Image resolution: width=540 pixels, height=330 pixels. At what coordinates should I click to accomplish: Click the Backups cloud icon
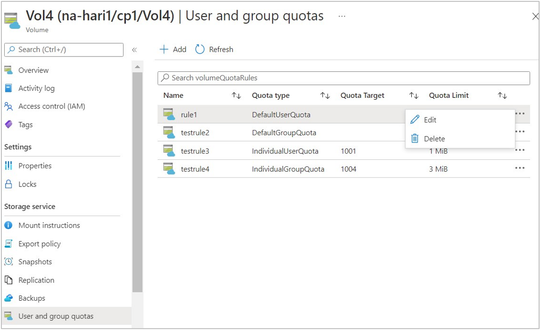coord(8,298)
